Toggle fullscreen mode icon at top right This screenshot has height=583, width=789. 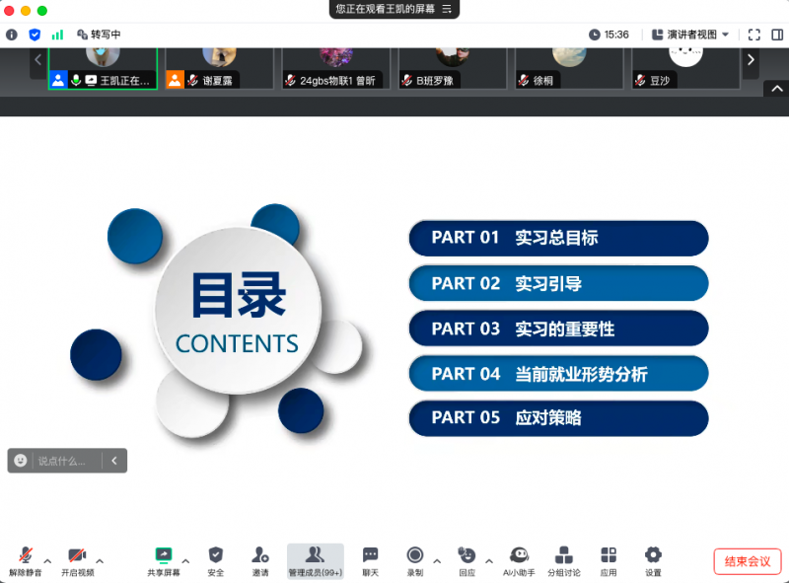tap(753, 35)
